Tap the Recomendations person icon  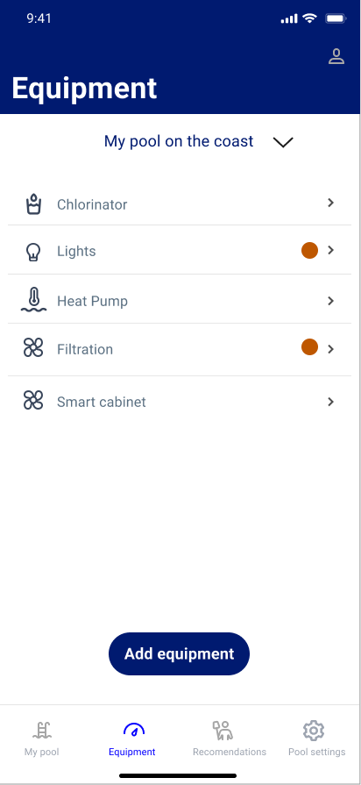click(223, 731)
